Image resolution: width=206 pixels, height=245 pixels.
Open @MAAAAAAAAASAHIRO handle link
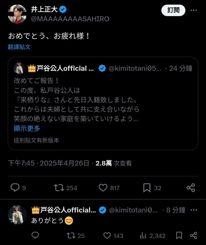click(x=70, y=19)
